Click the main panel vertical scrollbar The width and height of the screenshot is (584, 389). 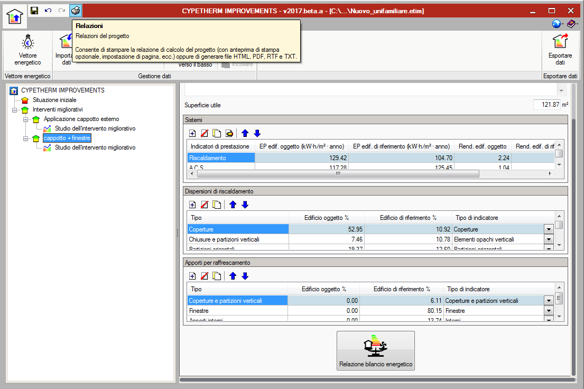(574, 246)
